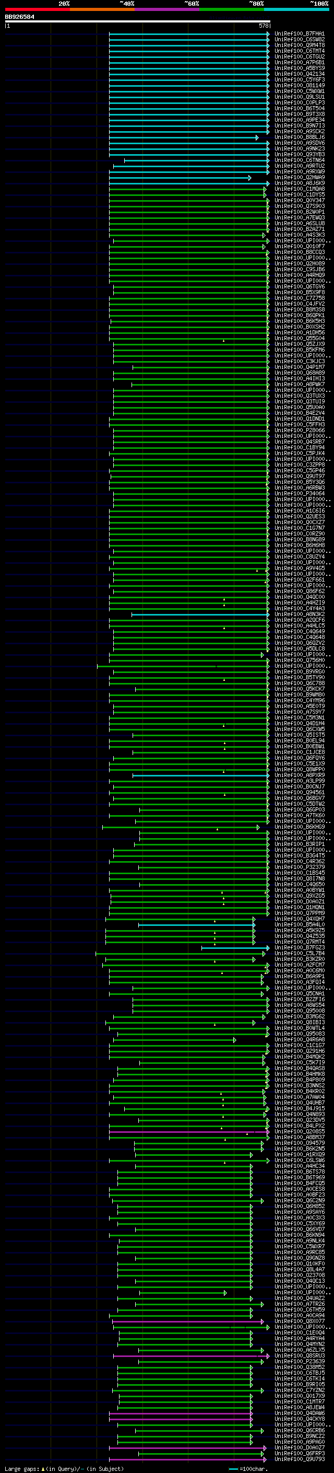Click the green ~80% identity legend segment
Image resolution: width=334 pixels, height=1473 pixels.
[232, 9]
